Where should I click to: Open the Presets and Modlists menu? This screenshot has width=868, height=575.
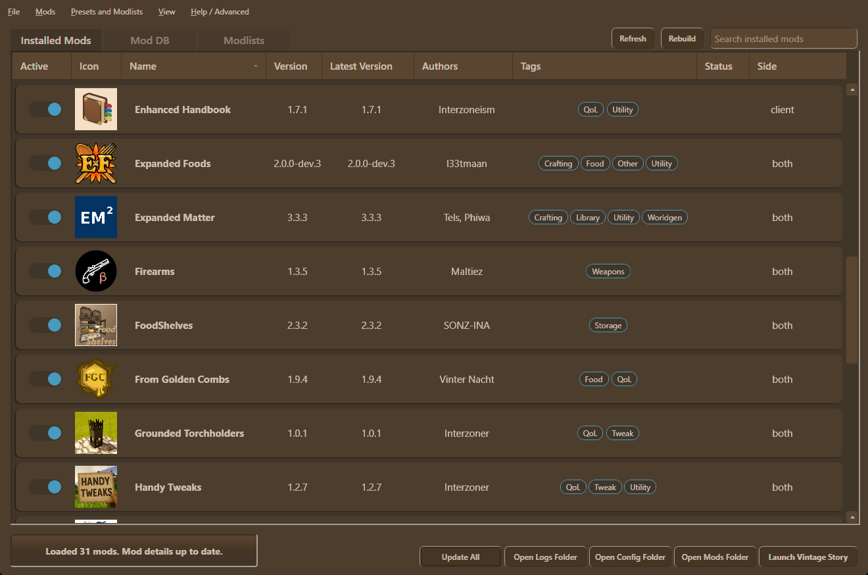click(x=107, y=12)
